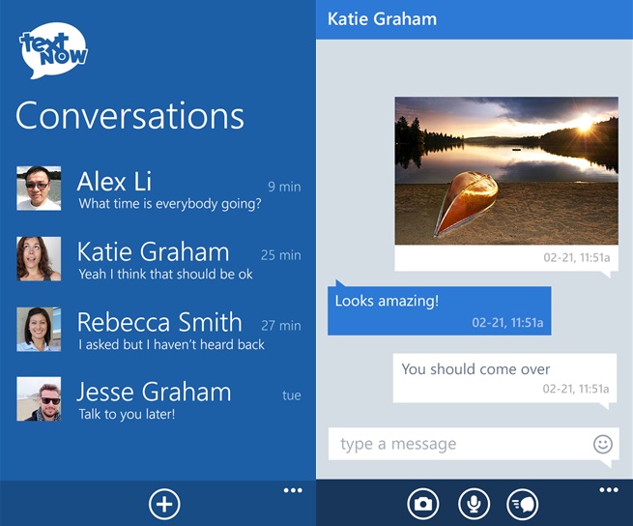Tap Alex Li's avatar photo

39,189
